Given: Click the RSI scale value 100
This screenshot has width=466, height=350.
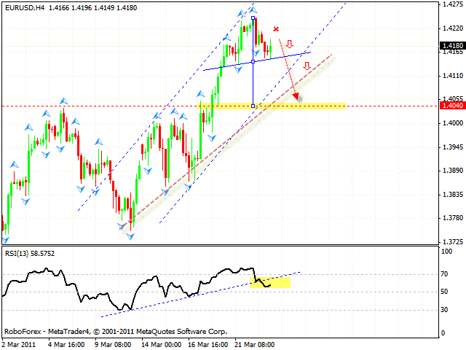Looking at the screenshot, I should coord(446,252).
